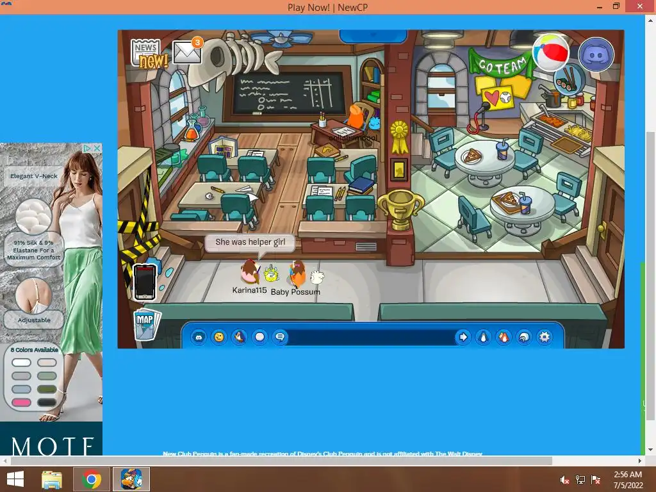Click the Karina115 penguin
This screenshot has width=656, height=492.
click(250, 272)
